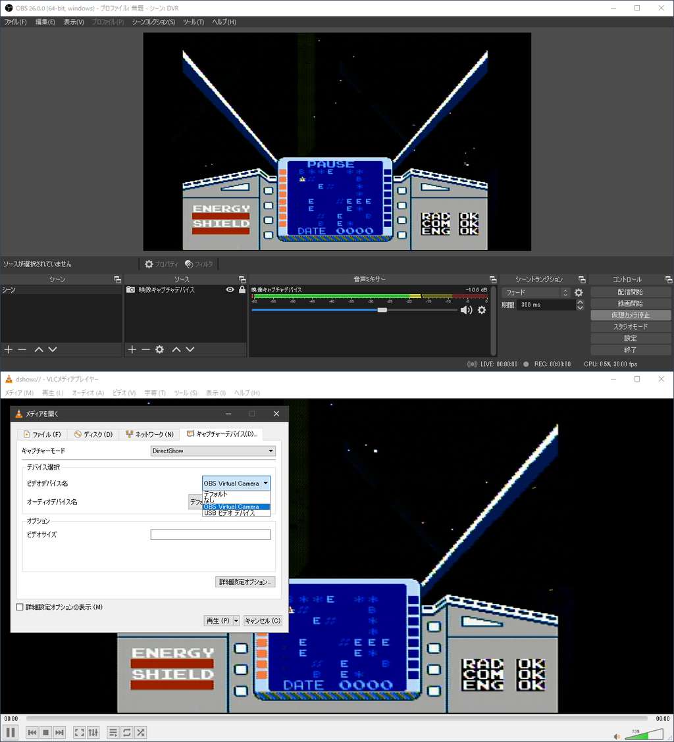Stop the OBS virtual camera
Viewport: 674px width, 742px height.
631,315
